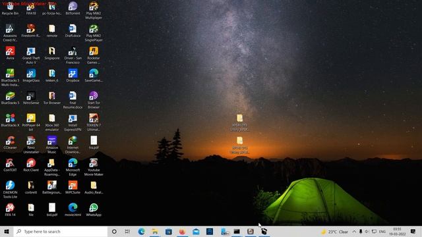Select the Singapore desktop icon
422x237 pixels.
pos(52,53)
